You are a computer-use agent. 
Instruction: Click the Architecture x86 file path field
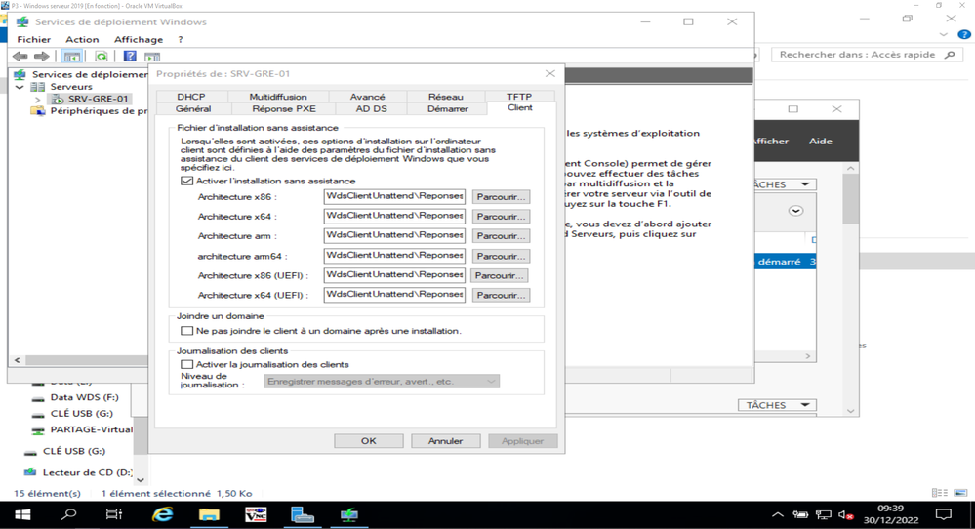(394, 196)
